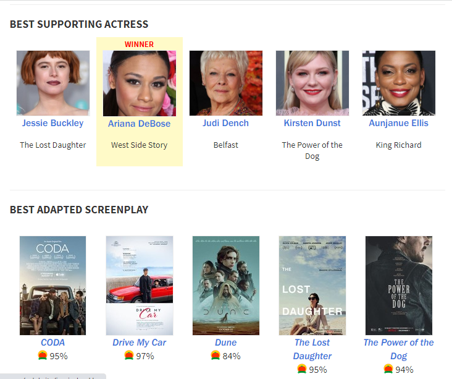Click the 'West Side Story' film text

(x=139, y=145)
